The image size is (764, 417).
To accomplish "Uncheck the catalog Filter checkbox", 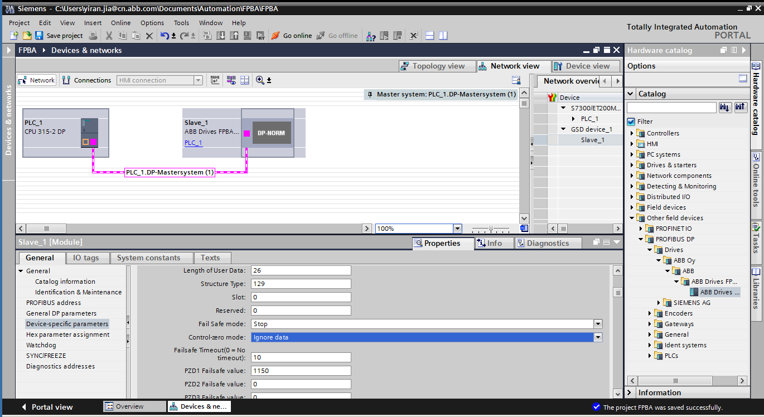I will click(x=631, y=122).
